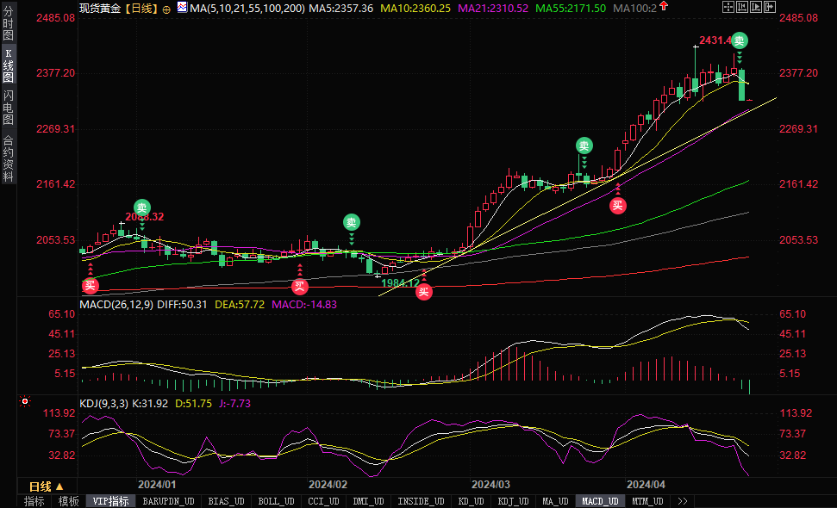Click MA(5,10,21,55,100,200) parameter label

click(x=247, y=8)
